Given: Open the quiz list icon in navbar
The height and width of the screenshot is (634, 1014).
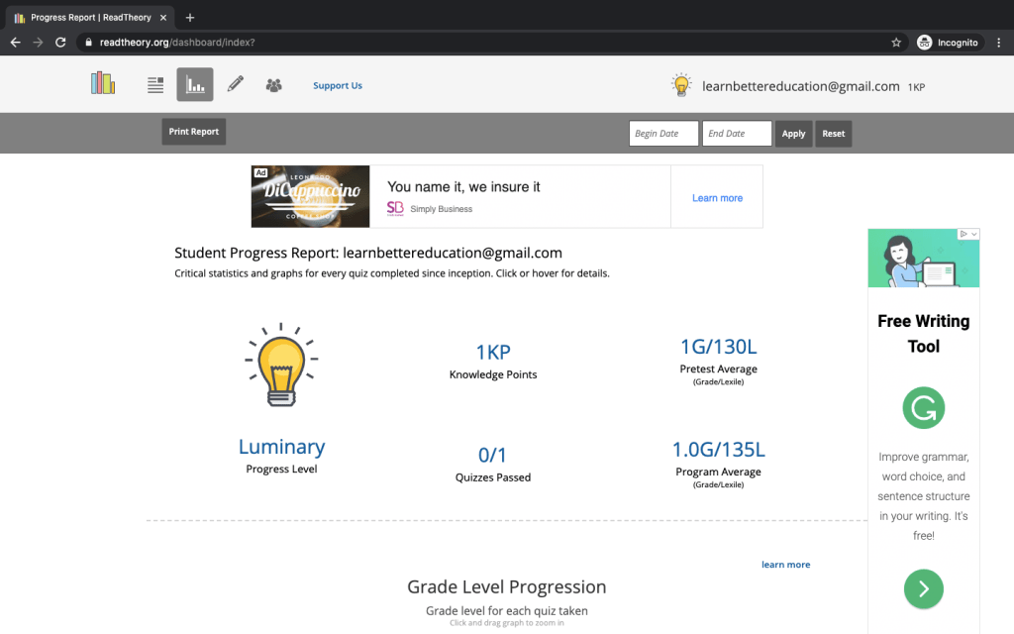Looking at the screenshot, I should click(x=155, y=85).
